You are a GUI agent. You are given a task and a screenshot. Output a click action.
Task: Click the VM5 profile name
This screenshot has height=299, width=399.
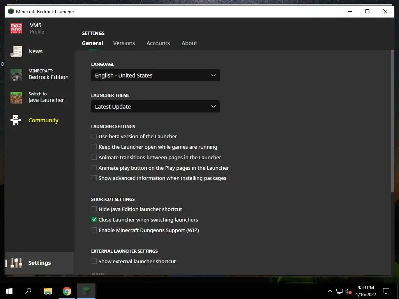tap(35, 25)
